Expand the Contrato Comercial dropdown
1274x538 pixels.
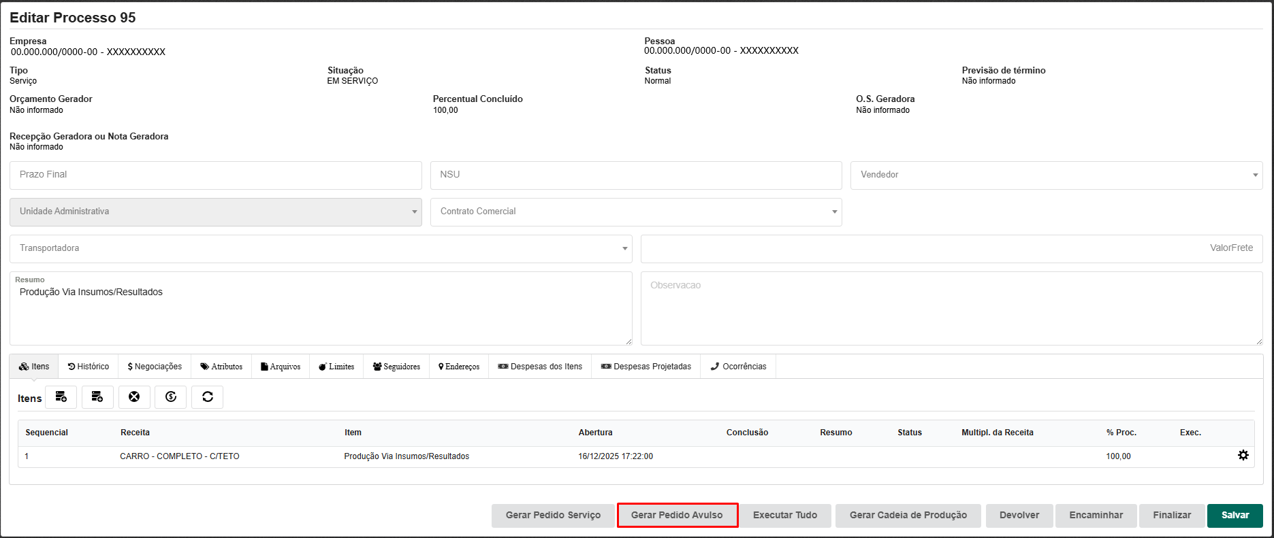point(635,212)
